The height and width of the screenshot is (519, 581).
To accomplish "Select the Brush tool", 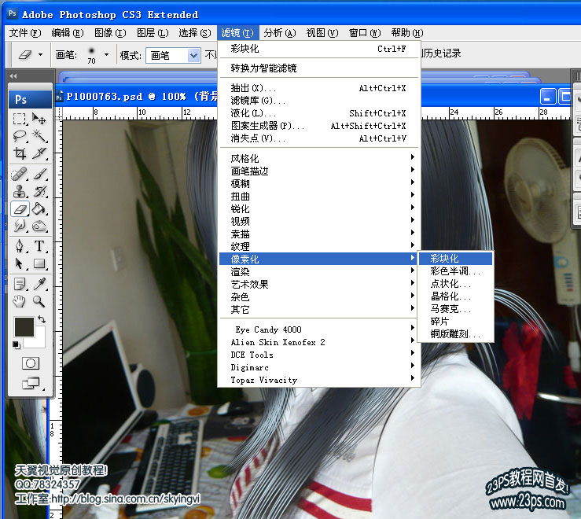I will 39,175.
